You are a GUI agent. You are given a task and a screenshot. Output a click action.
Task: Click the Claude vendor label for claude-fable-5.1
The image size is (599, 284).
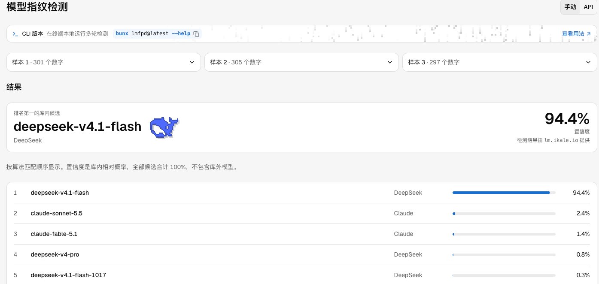click(x=404, y=234)
